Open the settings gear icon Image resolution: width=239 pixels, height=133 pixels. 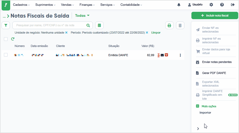pos(211,5)
